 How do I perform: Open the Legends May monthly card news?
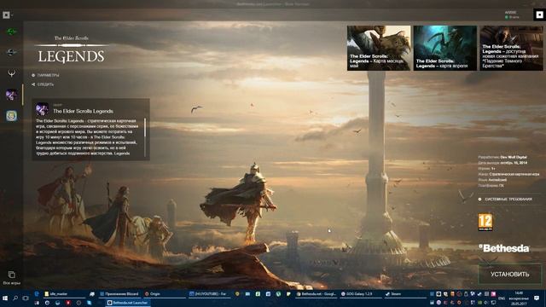pyautogui.click(x=379, y=48)
